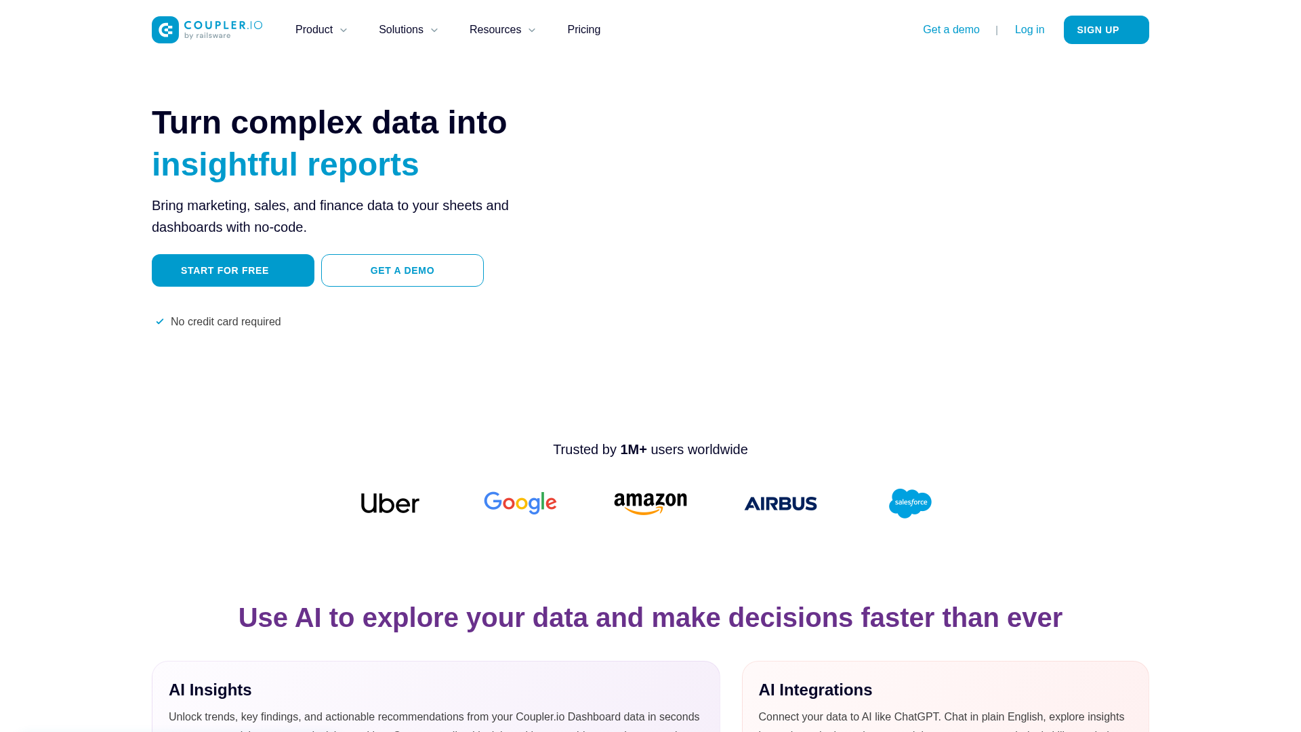Image resolution: width=1301 pixels, height=732 pixels.
Task: Open the Pricing page
Action: point(583,29)
